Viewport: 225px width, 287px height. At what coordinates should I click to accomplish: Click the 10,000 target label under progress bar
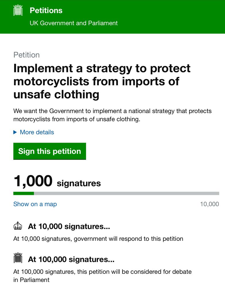point(209,204)
